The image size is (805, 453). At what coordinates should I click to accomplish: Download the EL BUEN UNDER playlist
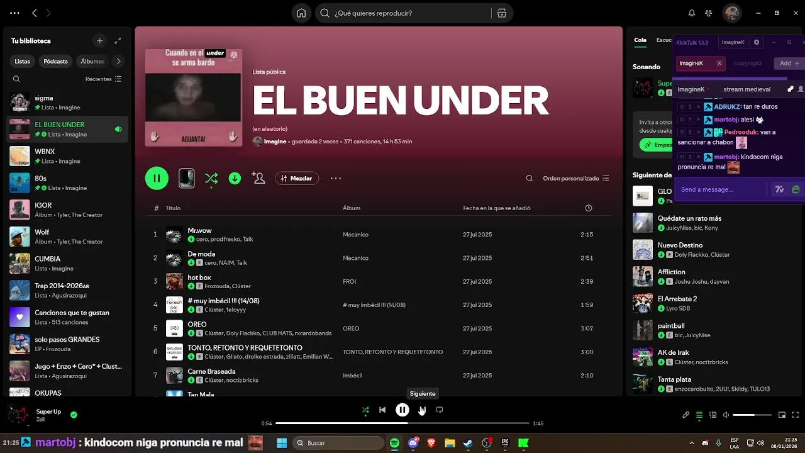point(235,178)
